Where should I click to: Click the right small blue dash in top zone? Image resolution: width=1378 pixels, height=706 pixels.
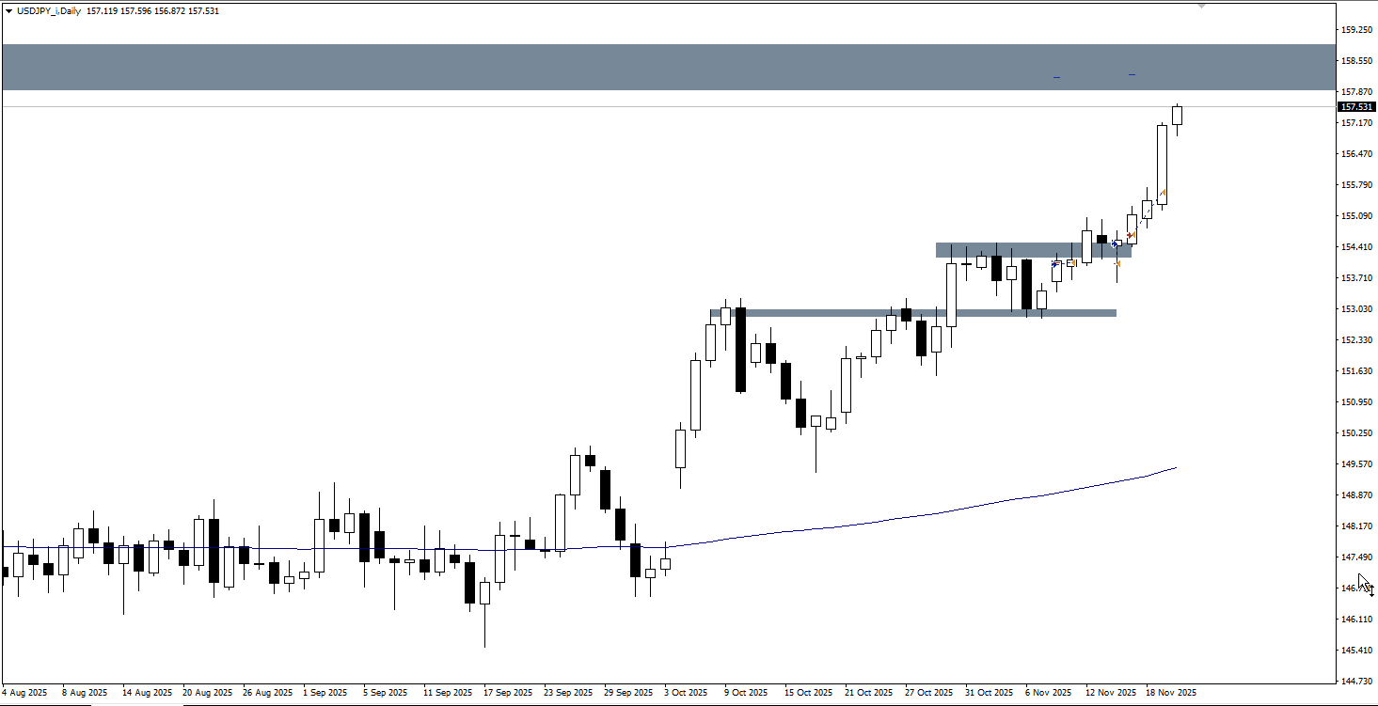[1132, 74]
